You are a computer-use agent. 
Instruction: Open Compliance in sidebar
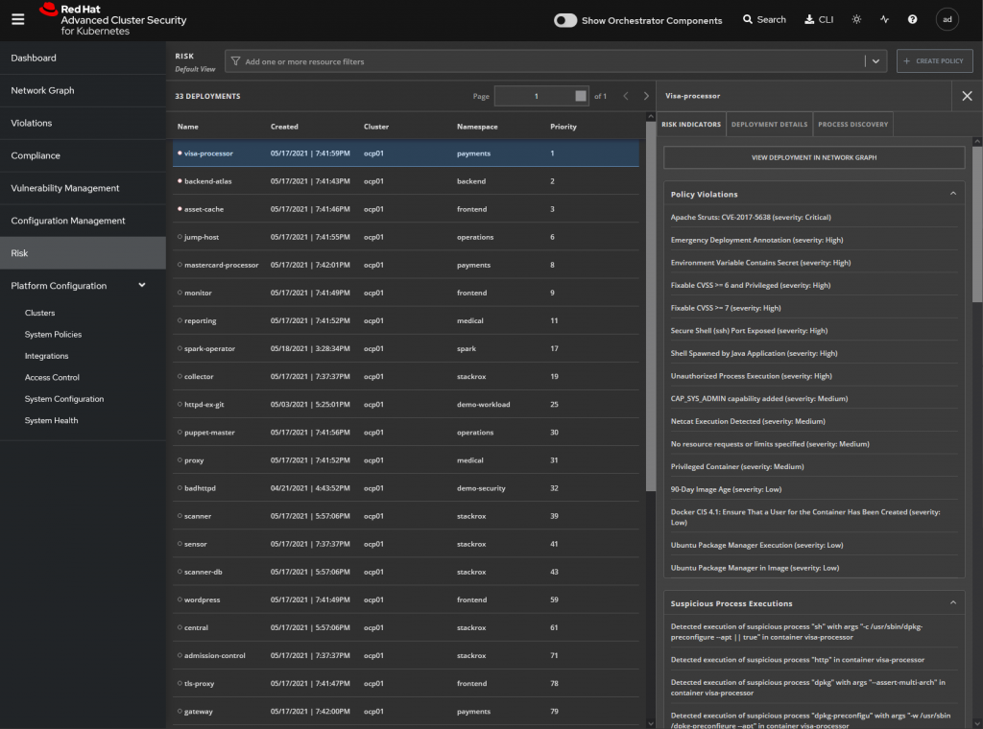83,155
